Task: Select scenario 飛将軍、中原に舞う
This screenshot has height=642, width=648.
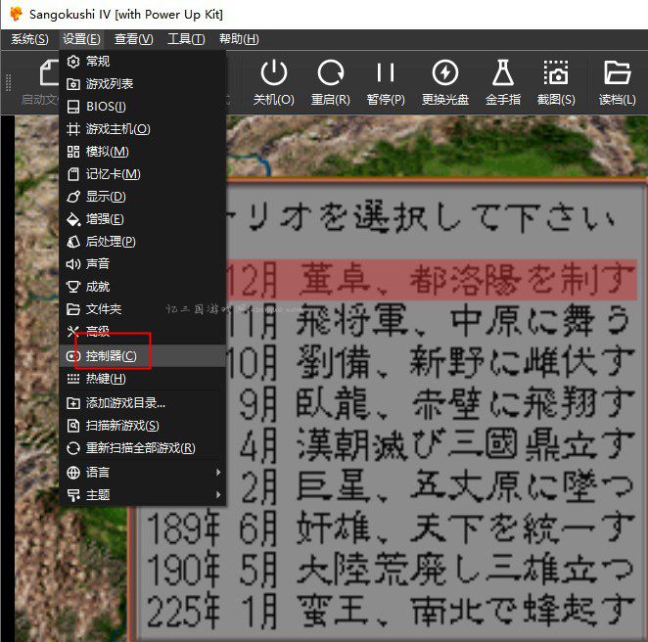Action: (x=433, y=321)
